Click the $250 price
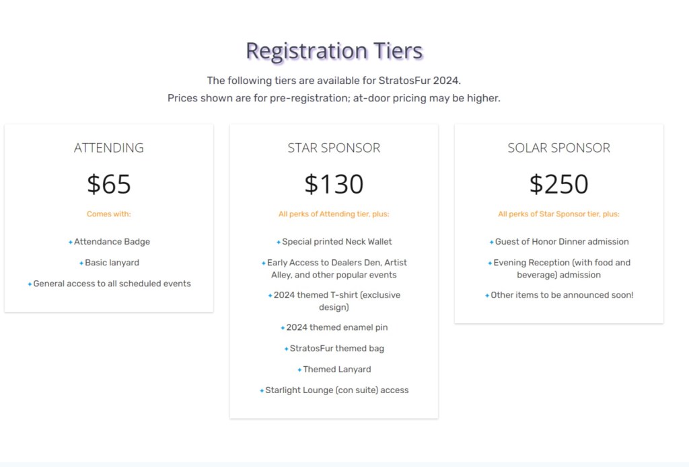This screenshot has height=467, width=689. (558, 184)
